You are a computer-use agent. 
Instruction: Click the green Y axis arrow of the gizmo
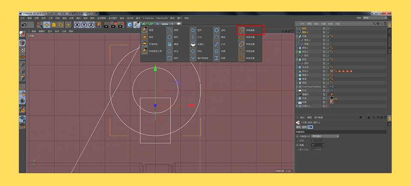(x=155, y=68)
